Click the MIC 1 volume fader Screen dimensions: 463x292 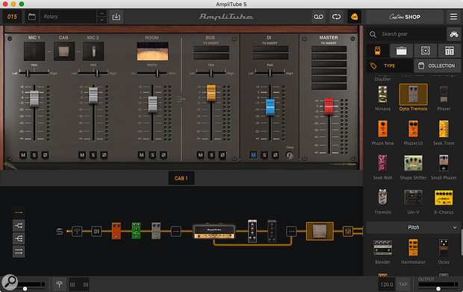tap(34, 98)
